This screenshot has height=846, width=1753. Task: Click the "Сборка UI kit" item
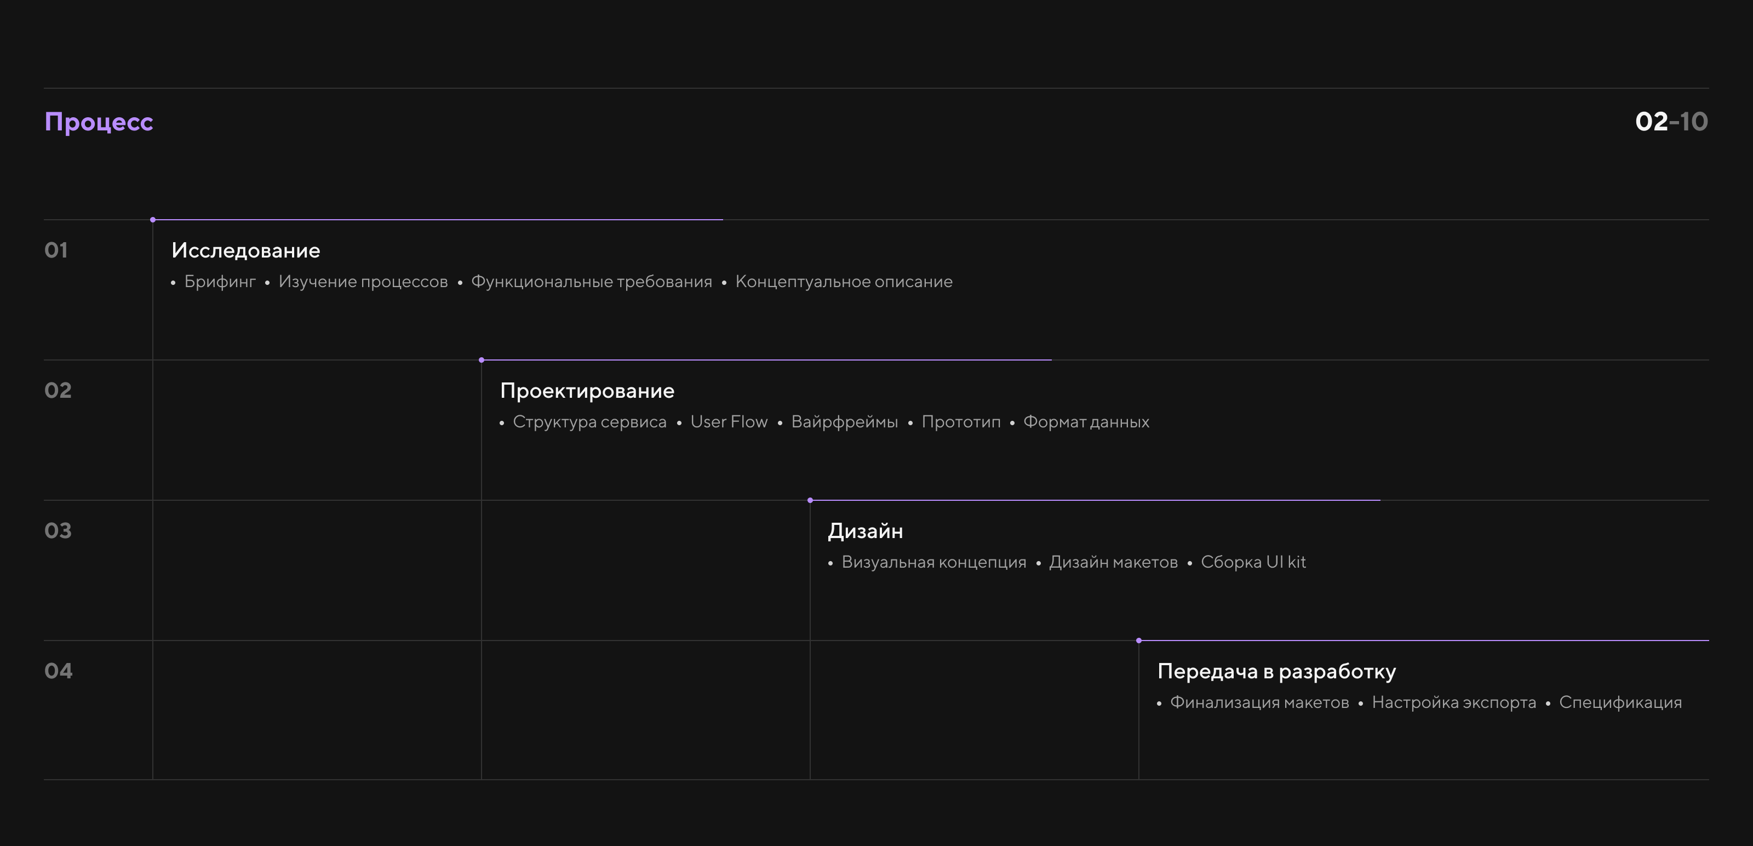pos(1253,562)
